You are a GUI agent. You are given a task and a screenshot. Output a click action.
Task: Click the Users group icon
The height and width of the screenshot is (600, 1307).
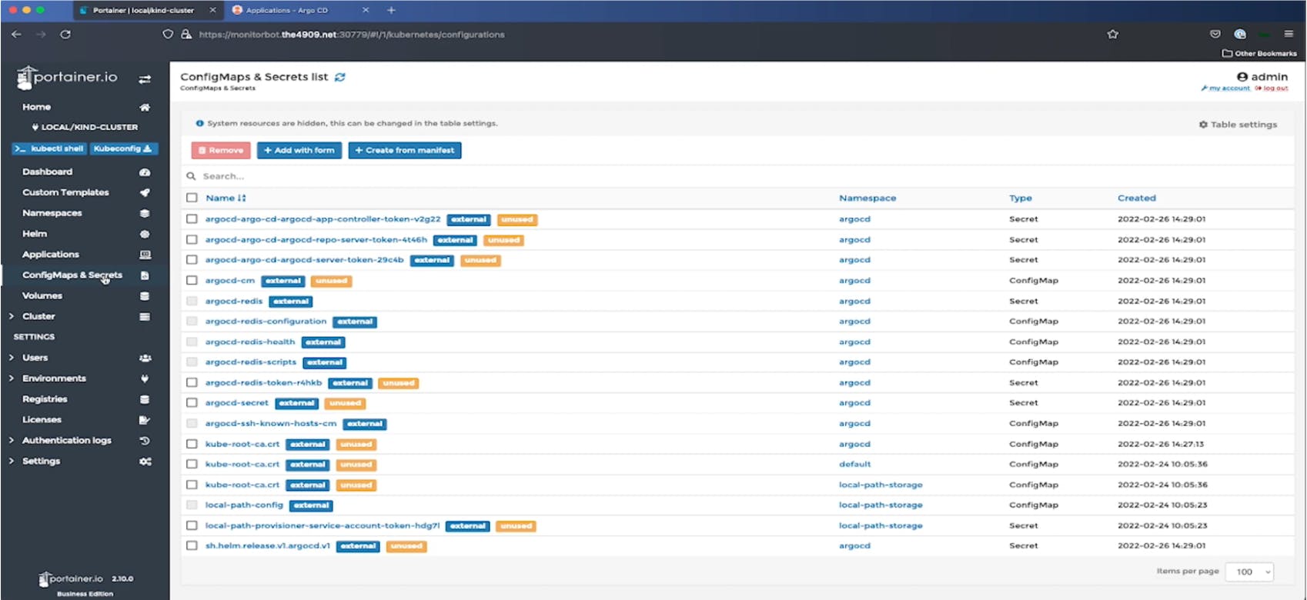(x=145, y=358)
